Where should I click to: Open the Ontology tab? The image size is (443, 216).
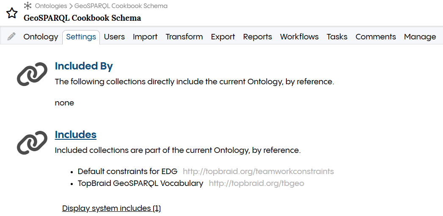(41, 37)
